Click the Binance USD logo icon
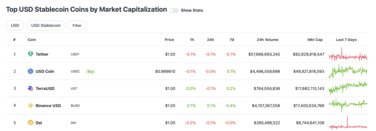Viewport: 376px width, 131px height. click(30, 106)
